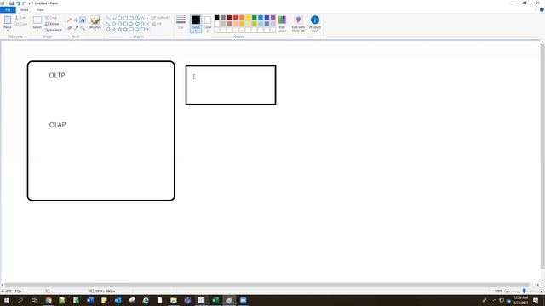Click the OLTP text on canvas
Screen dimensions: 545x306
point(57,76)
